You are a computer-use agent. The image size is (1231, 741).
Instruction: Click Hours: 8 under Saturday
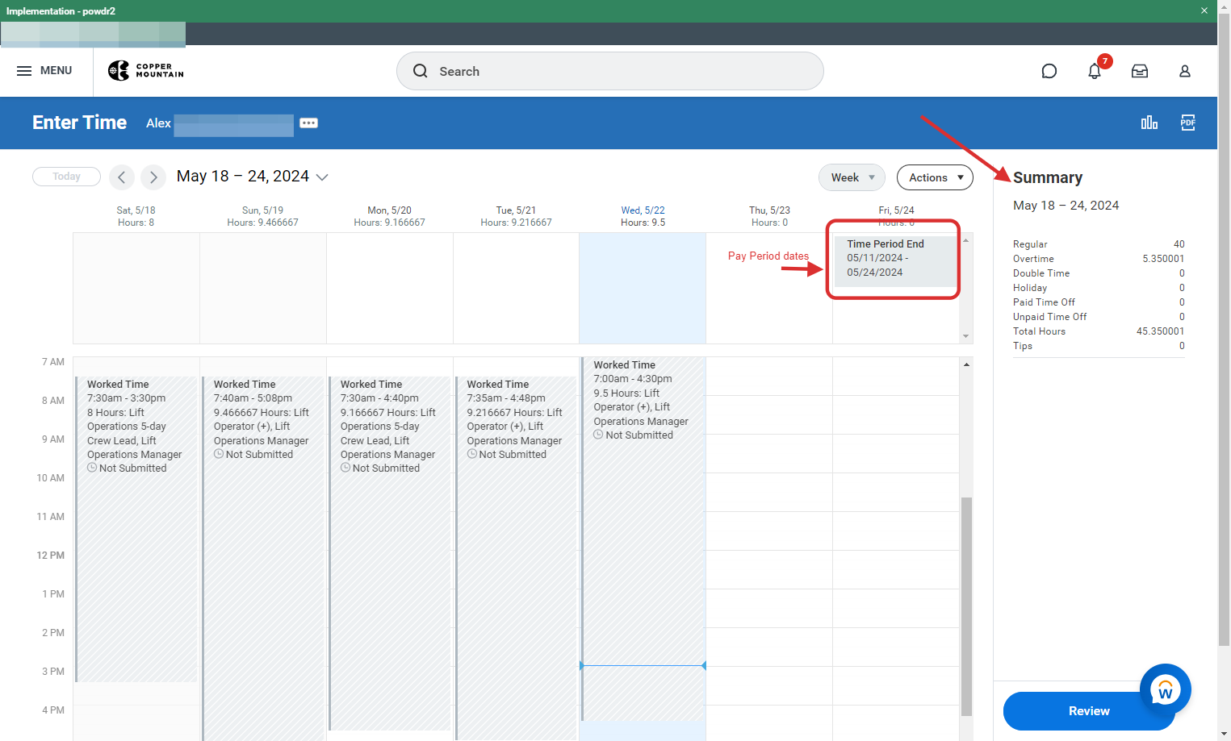pyautogui.click(x=136, y=223)
